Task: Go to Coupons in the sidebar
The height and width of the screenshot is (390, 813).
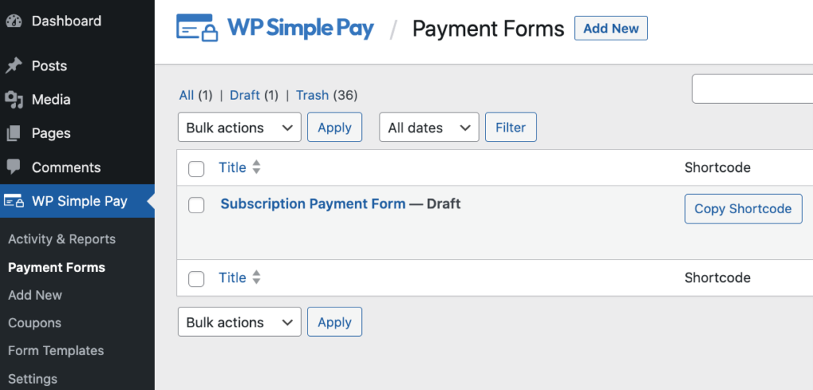Action: [x=34, y=323]
